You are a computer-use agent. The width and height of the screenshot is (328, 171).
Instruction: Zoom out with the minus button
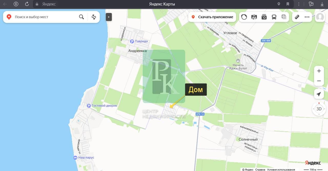[x=319, y=81]
